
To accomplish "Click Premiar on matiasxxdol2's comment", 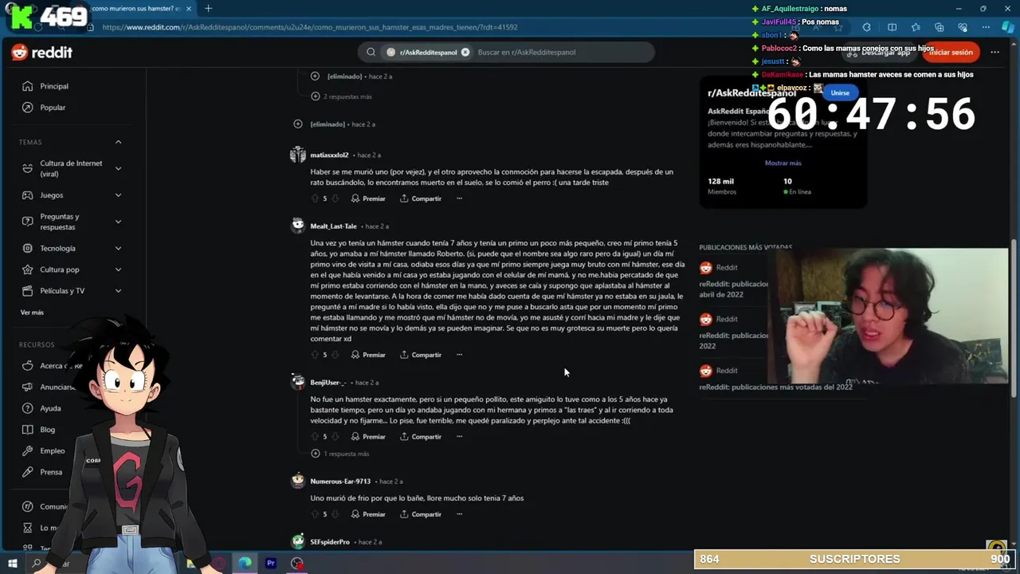I will [368, 199].
